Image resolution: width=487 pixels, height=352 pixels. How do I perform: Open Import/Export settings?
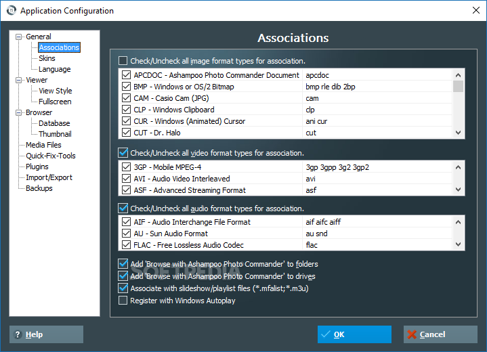[49, 177]
